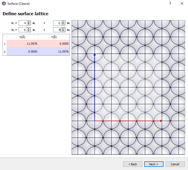188x170 pixels.
Task: Open the help question mark button
Action: [x=170, y=3]
